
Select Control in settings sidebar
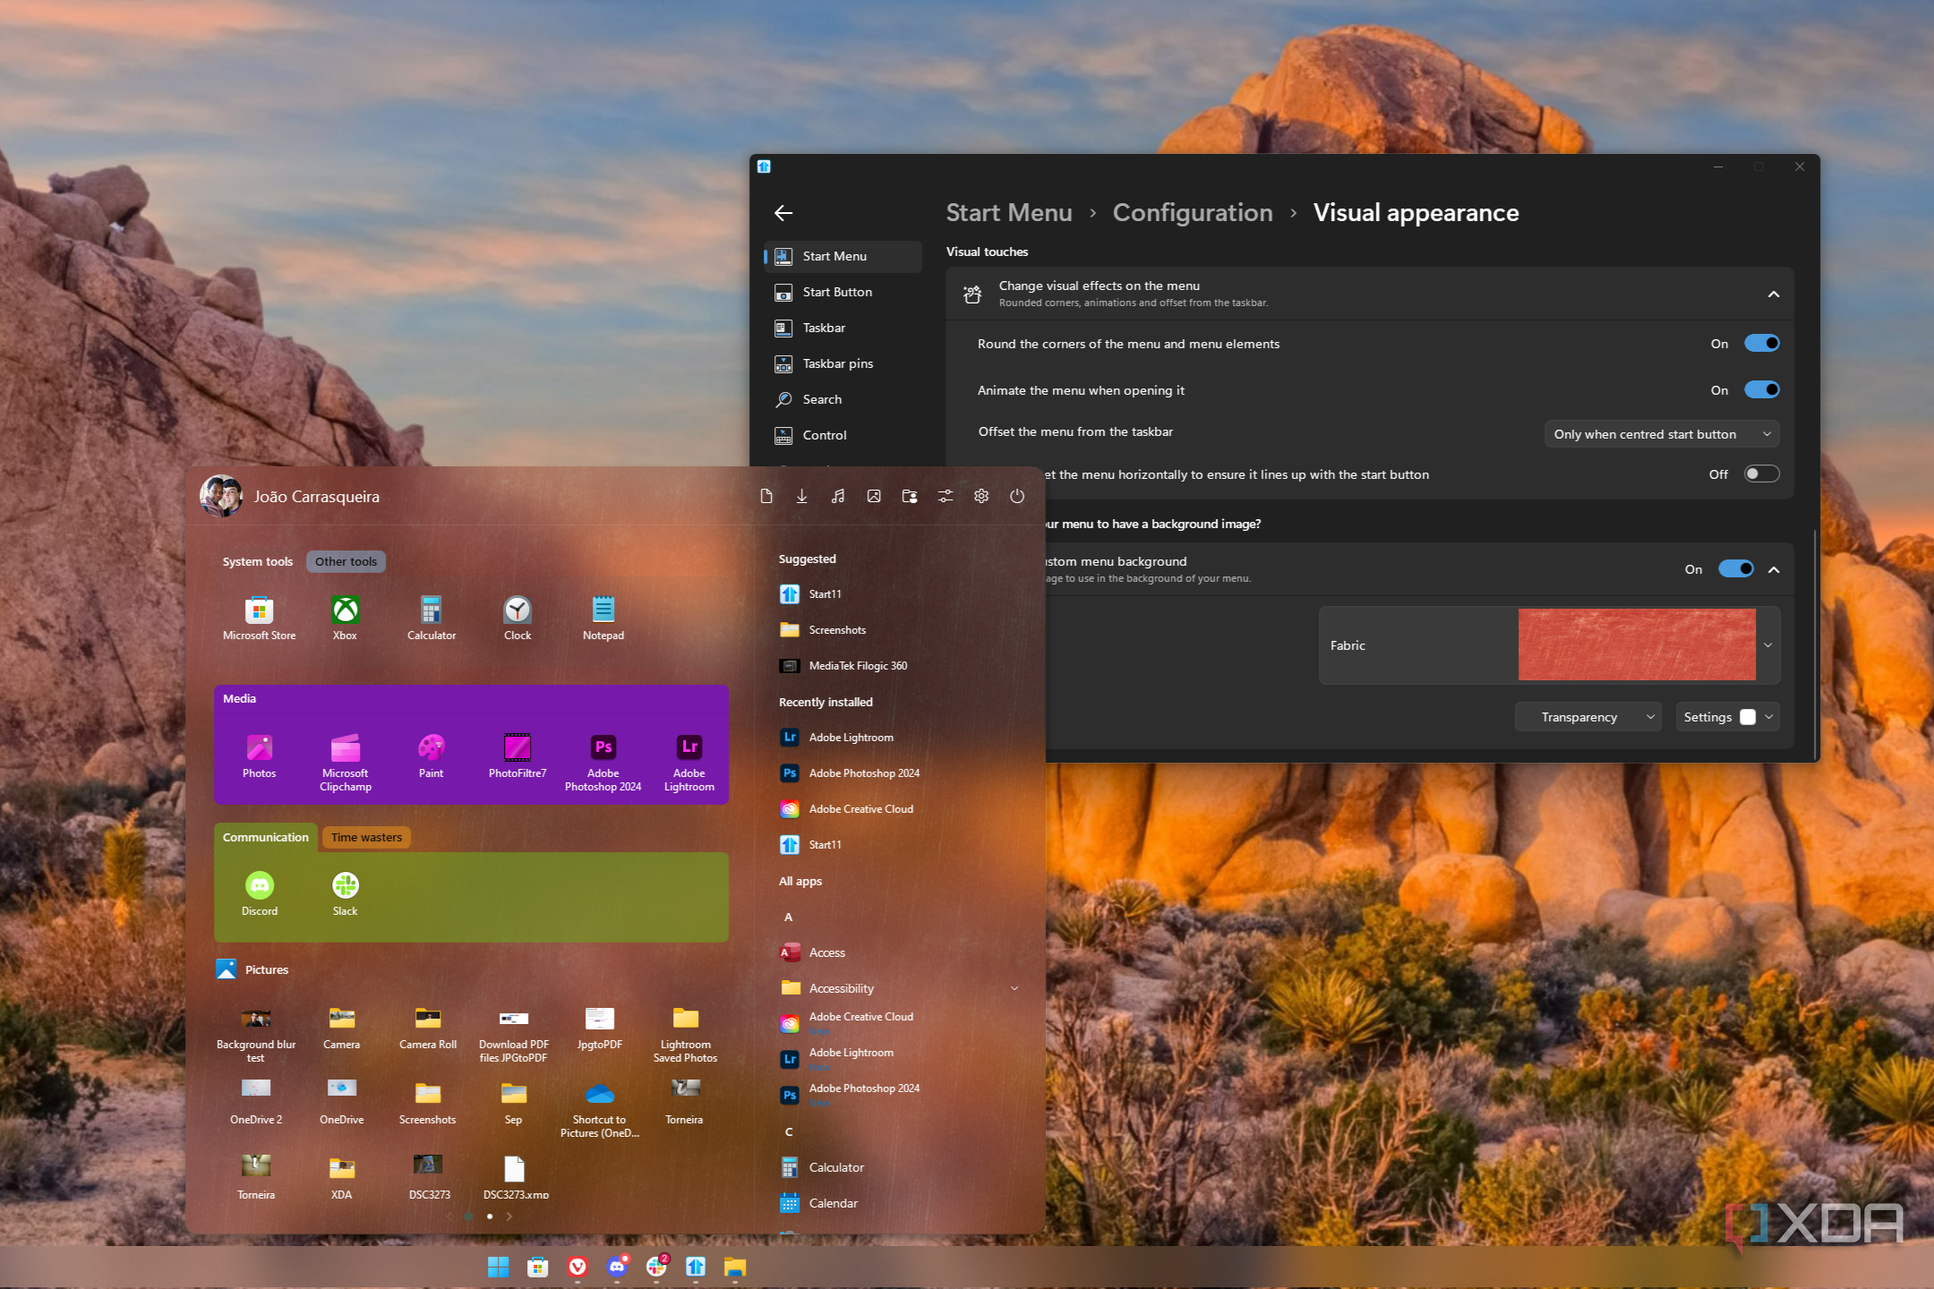(x=843, y=435)
